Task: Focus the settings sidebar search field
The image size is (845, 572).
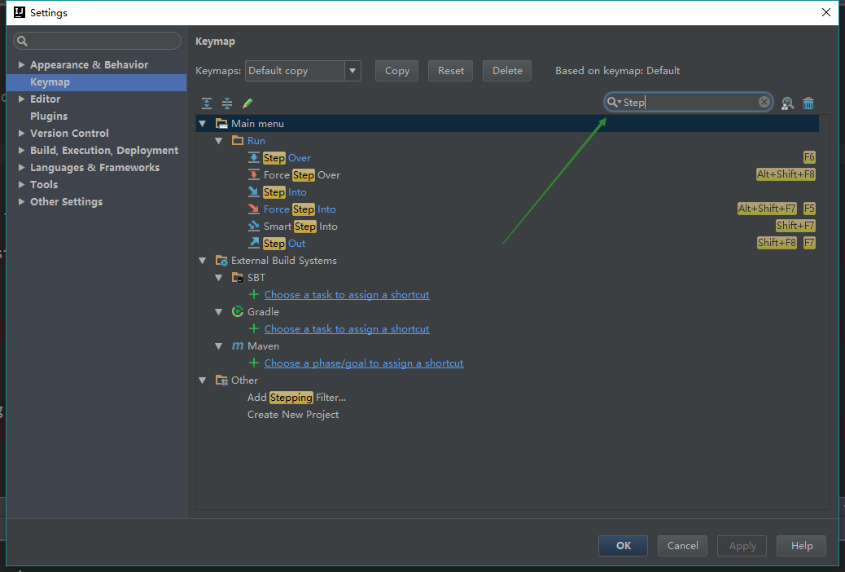Action: click(x=97, y=41)
